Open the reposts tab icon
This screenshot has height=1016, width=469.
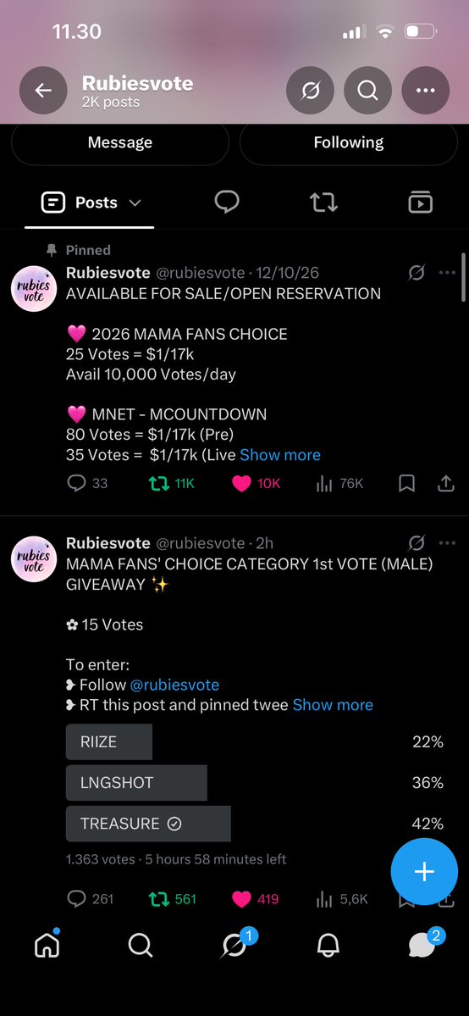tap(323, 203)
